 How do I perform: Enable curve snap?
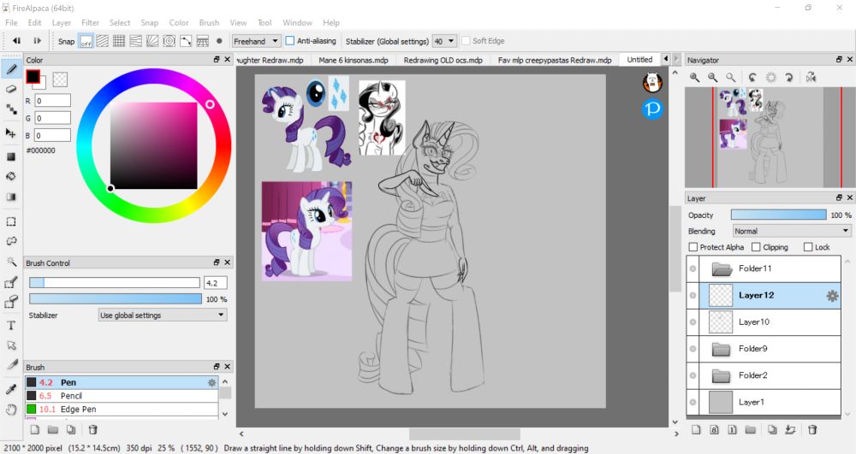click(x=186, y=41)
